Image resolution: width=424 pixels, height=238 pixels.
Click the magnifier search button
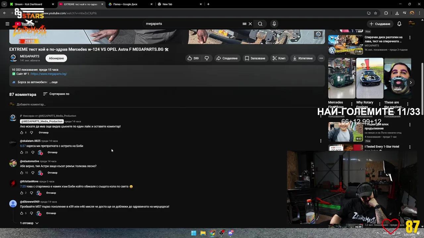click(260, 24)
